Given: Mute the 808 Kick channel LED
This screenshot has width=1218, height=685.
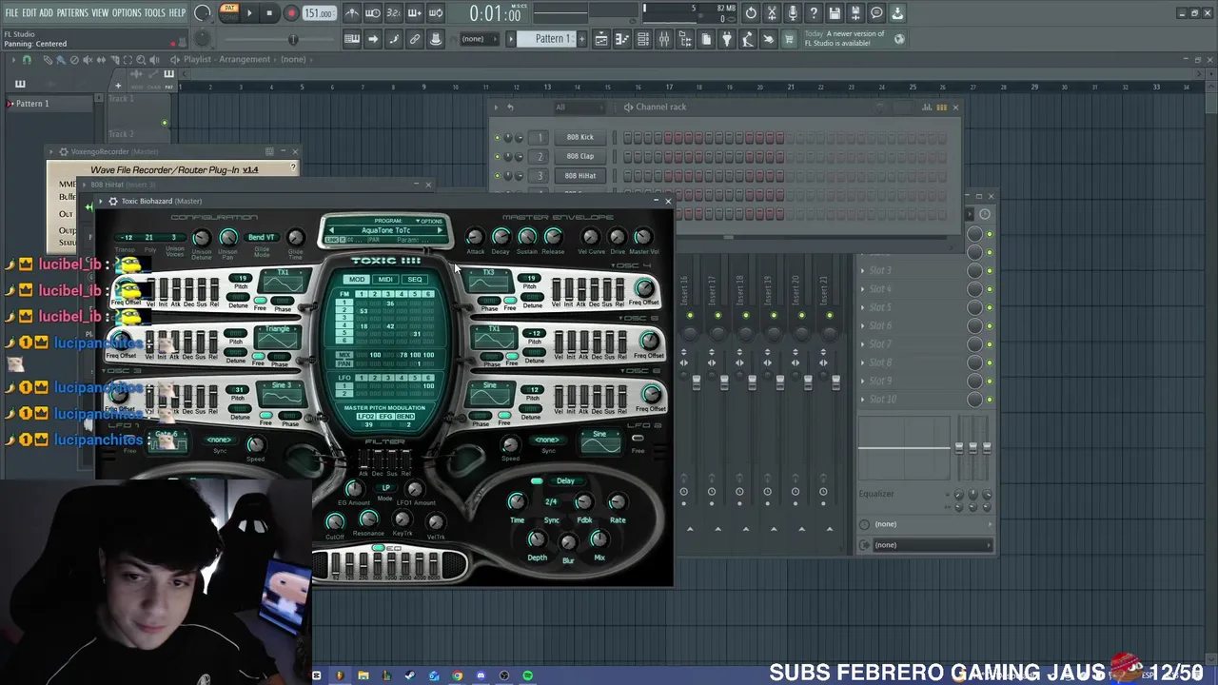Looking at the screenshot, I should [497, 137].
